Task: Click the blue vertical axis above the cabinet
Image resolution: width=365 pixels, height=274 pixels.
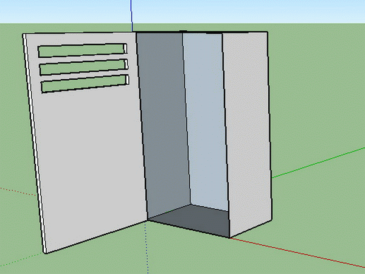Action: tap(132, 15)
